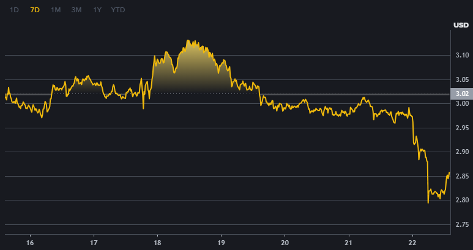Select date label 18 on time axis

point(157,241)
